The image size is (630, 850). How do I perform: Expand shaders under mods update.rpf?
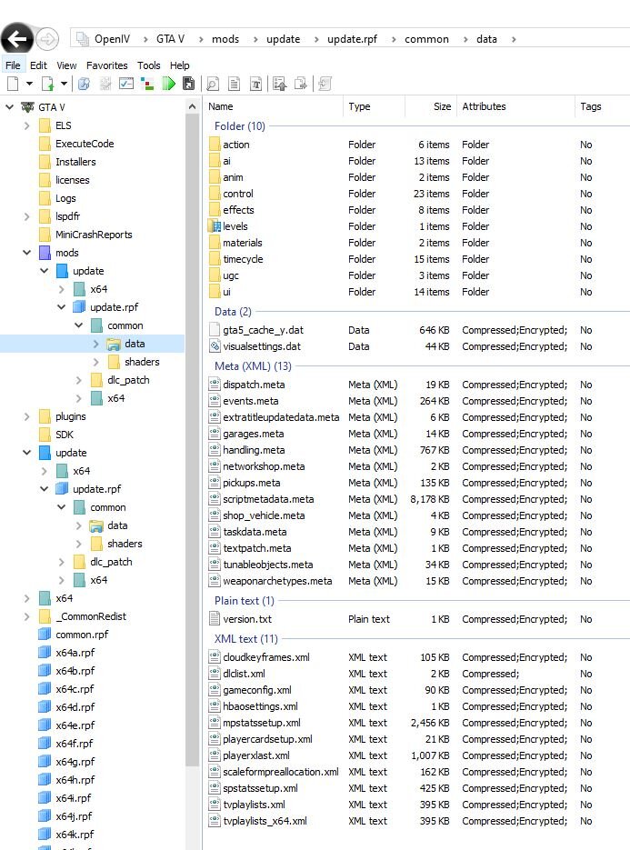[96, 362]
